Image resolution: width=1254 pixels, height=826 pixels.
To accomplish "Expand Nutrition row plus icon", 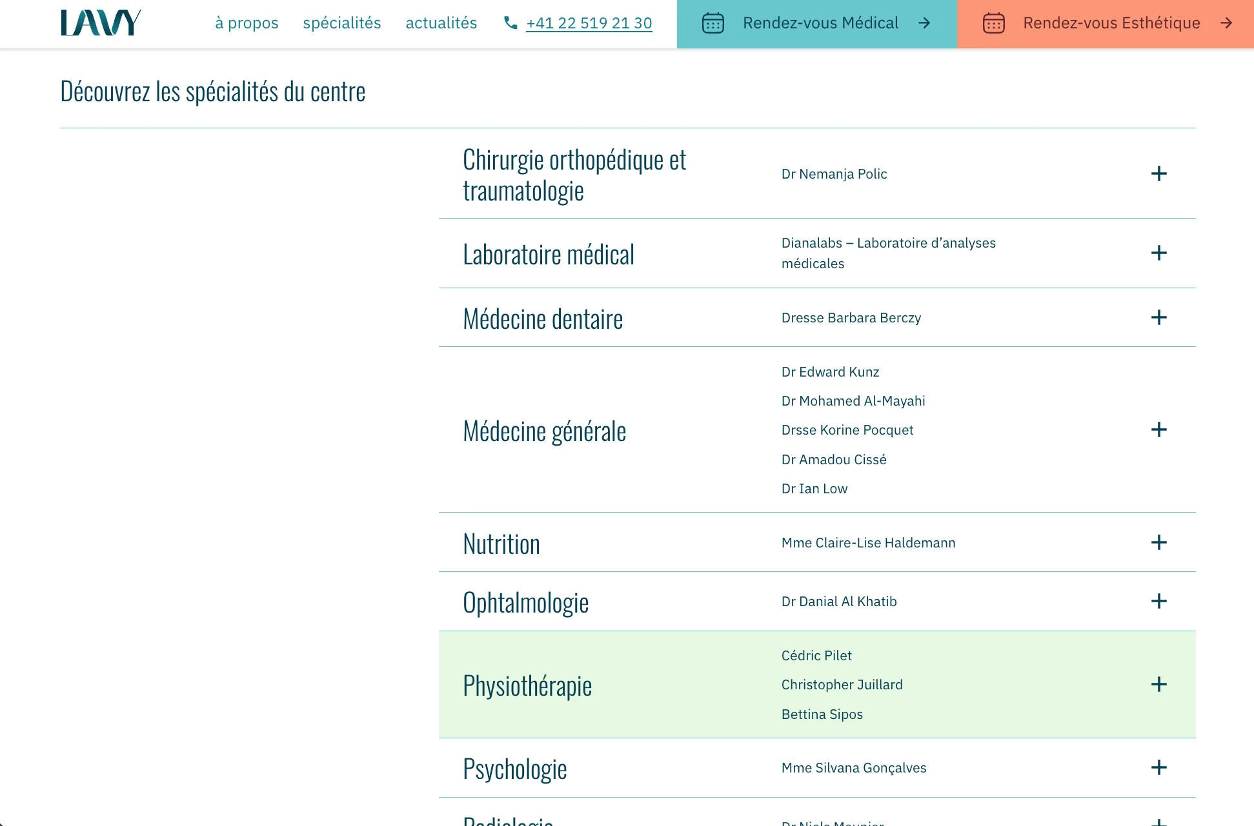I will [x=1158, y=542].
